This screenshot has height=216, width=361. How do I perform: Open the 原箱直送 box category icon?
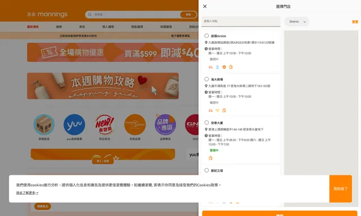pyautogui.click(x=44, y=125)
